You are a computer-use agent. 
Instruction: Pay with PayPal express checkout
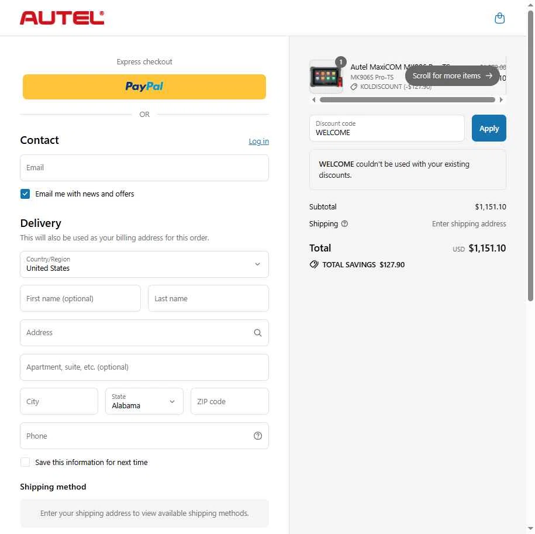tap(144, 87)
